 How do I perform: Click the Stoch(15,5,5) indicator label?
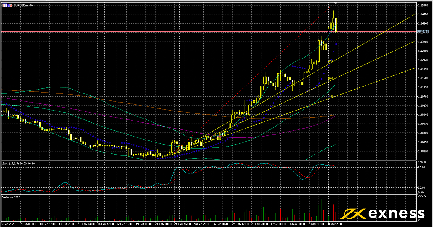click(x=18, y=163)
